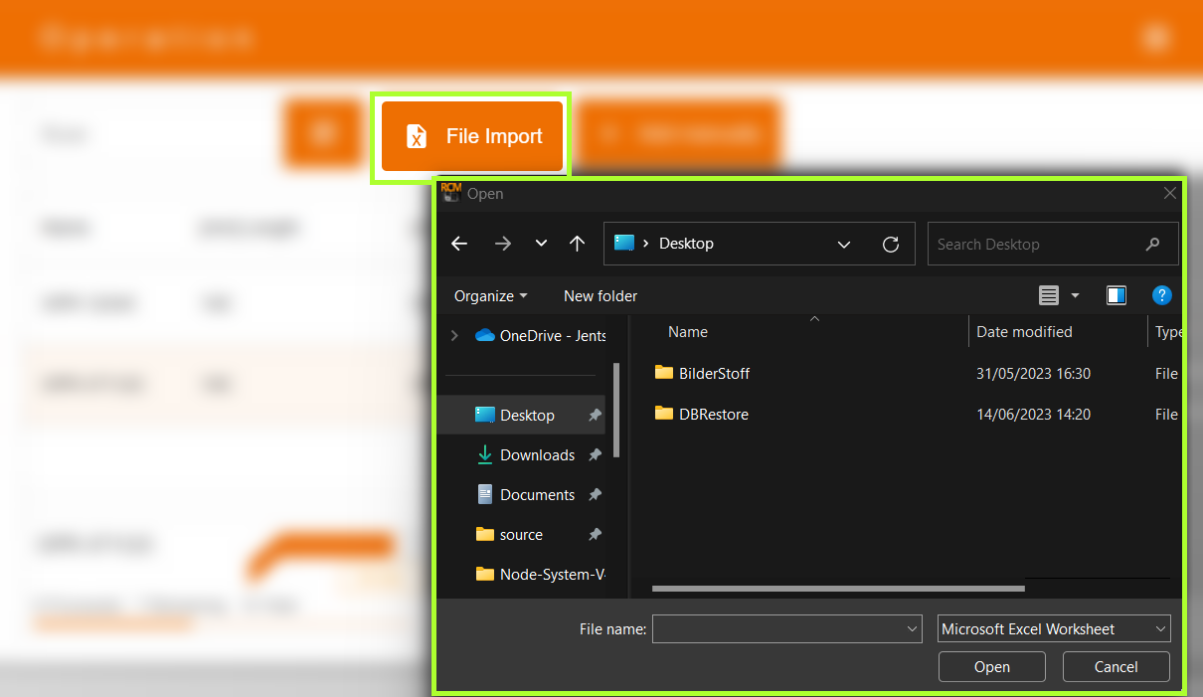Click the horizontal scrollbar in file list
This screenshot has width=1203, height=697.
(837, 589)
